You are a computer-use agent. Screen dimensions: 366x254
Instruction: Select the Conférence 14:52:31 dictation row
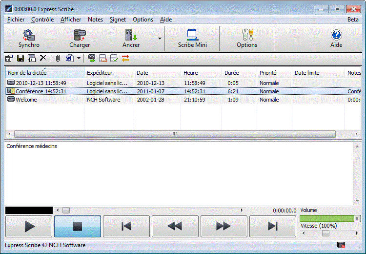(183, 91)
